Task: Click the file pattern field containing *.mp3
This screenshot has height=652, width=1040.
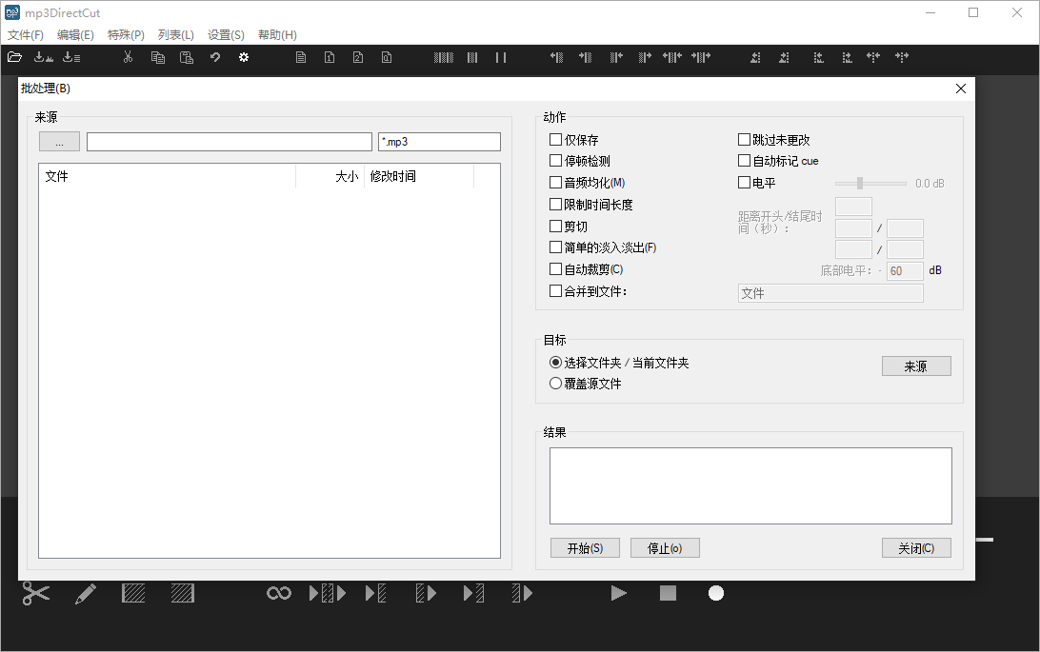Action: pos(439,141)
